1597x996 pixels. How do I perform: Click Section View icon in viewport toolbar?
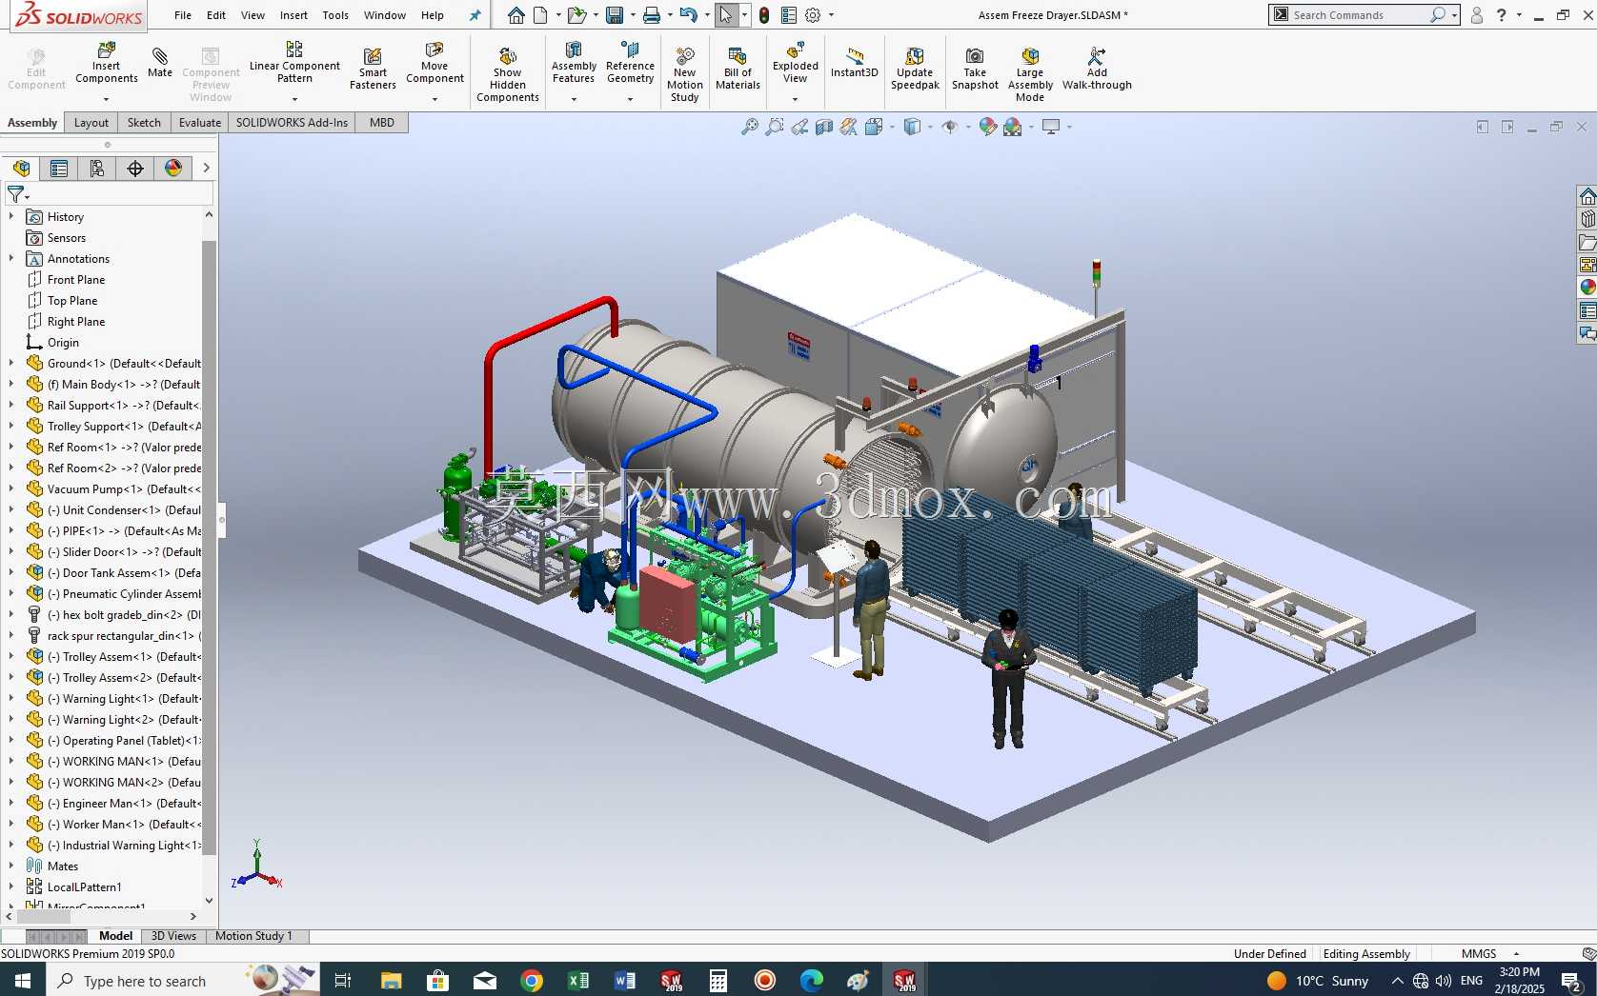(x=824, y=127)
